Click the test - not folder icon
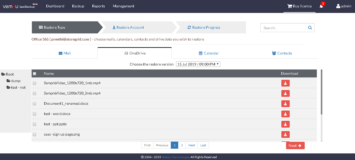Screen dimensions: 355x160 [8, 87]
